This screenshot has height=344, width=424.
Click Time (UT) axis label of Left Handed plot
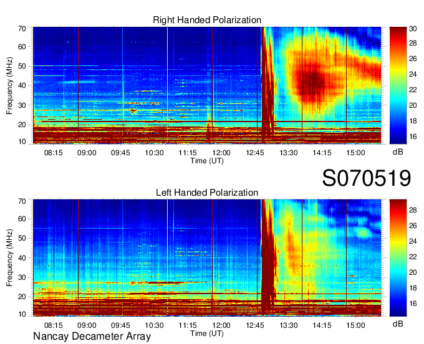[x=207, y=333]
